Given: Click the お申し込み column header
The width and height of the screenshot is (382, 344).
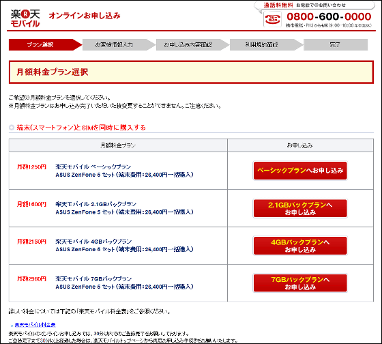Looking at the screenshot, I should tap(300, 145).
